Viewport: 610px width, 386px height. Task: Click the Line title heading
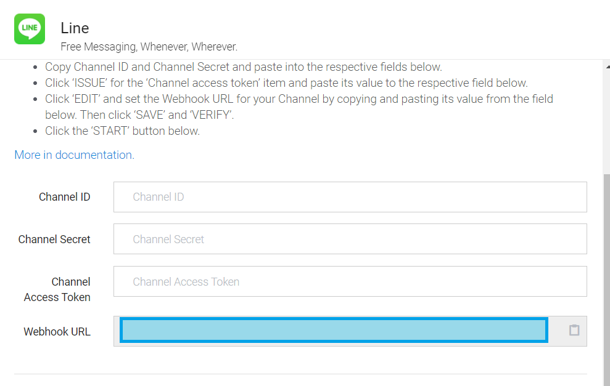75,28
